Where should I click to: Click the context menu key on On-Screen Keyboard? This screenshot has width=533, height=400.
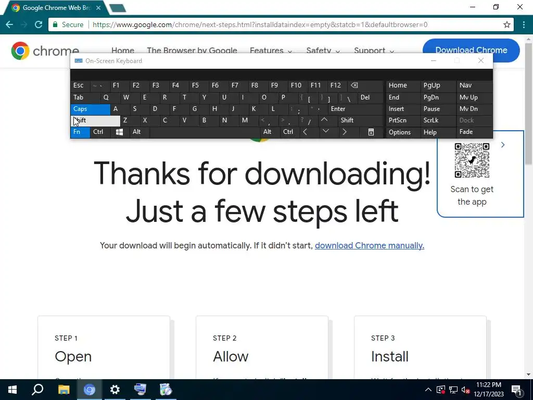371,132
